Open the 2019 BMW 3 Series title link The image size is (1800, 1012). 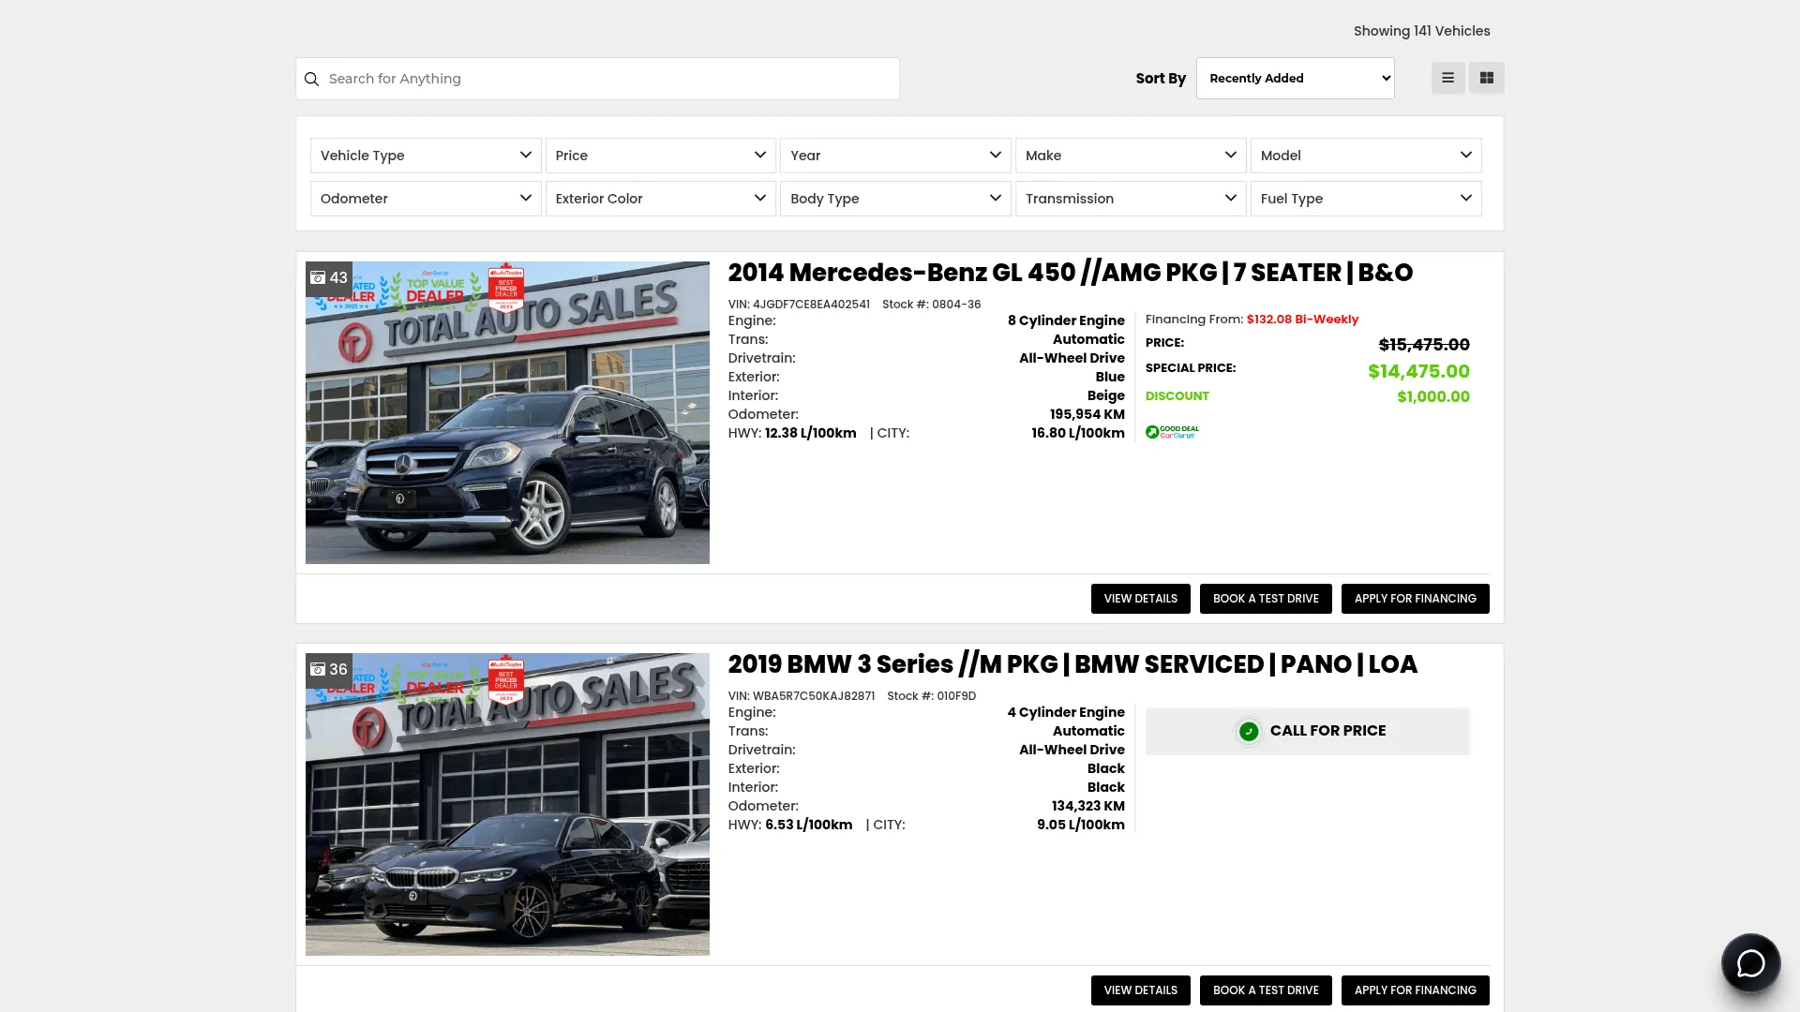[x=1072, y=664]
